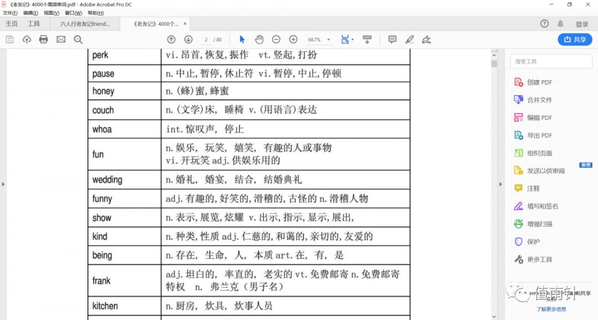Switch to the 主页 tab

click(x=12, y=24)
